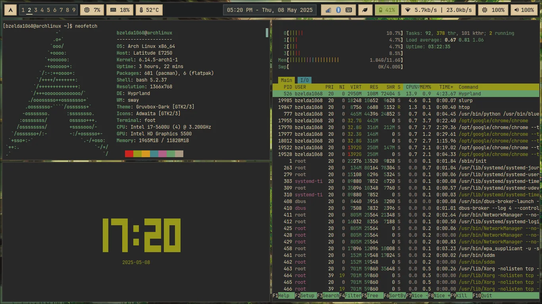542x304 pixels.
Task: Click the date and time clock module
Action: [x=270, y=10]
